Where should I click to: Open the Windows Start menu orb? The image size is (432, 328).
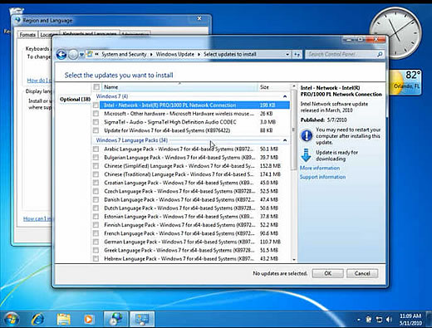11,319
